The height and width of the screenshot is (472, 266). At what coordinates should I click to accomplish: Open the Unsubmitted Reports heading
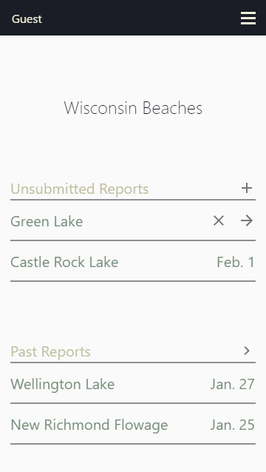pyautogui.click(x=80, y=189)
